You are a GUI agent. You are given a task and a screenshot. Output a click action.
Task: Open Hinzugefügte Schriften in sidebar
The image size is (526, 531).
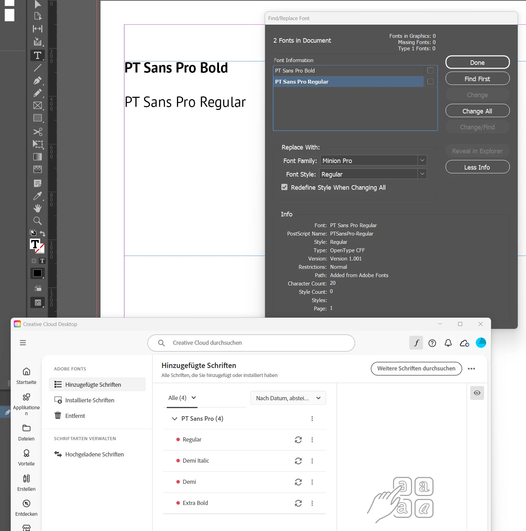(97, 385)
